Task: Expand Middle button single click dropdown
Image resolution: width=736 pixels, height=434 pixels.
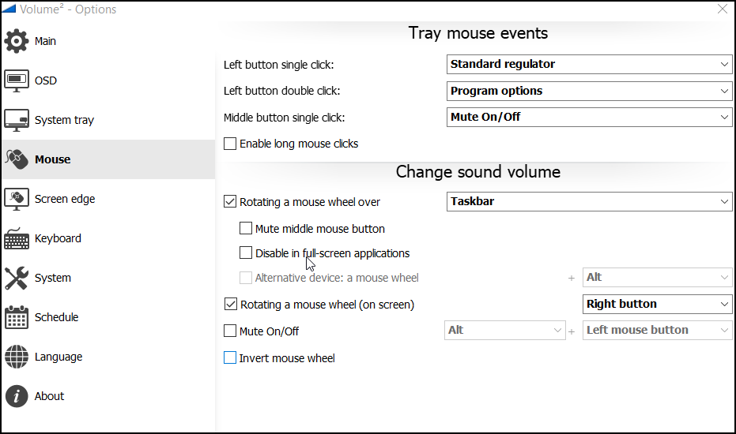Action: (589, 117)
